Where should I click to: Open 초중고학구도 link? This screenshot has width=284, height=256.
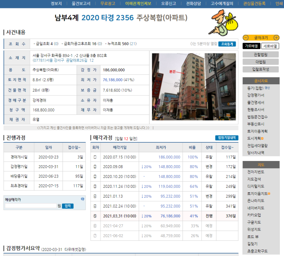point(257,251)
